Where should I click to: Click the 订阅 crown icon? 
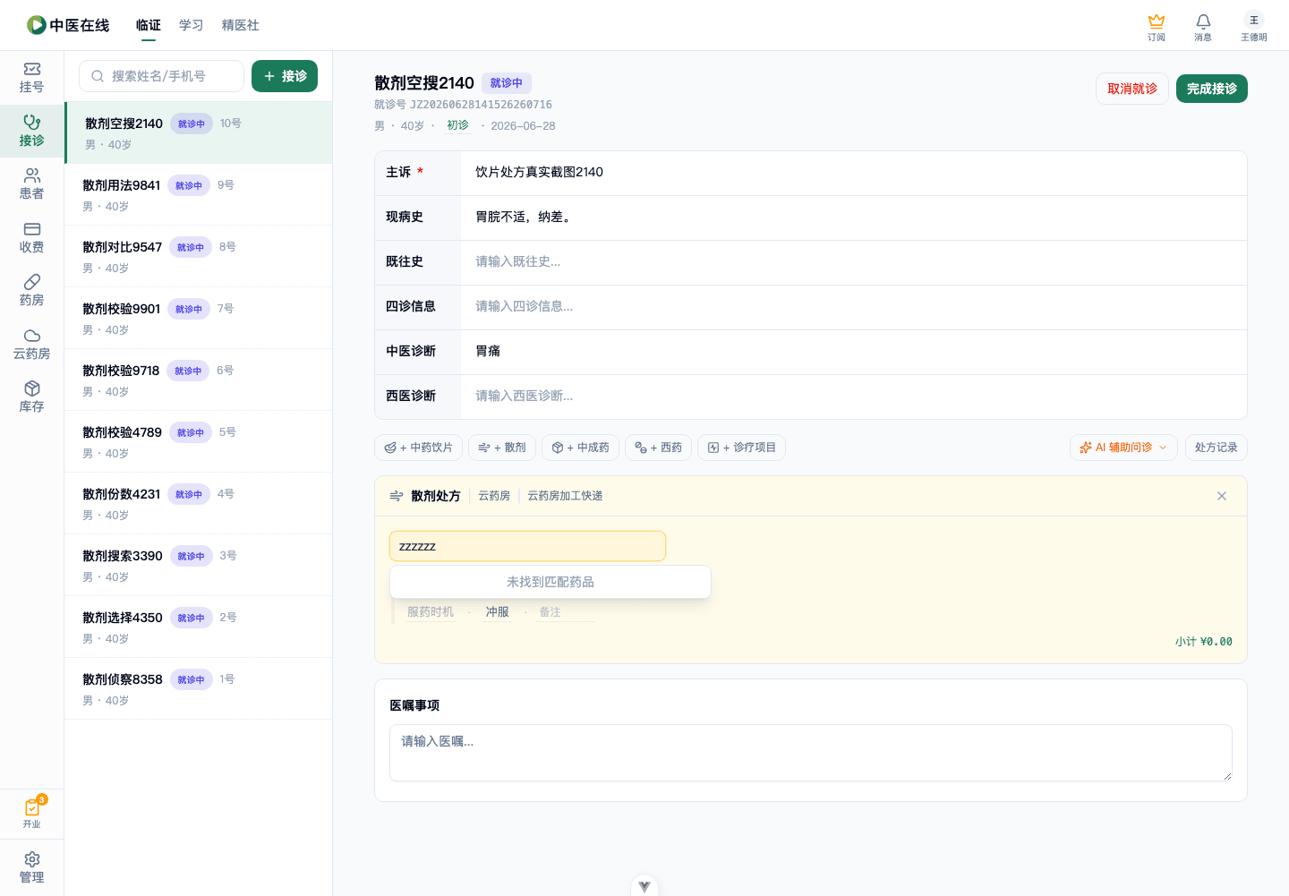click(x=1157, y=27)
